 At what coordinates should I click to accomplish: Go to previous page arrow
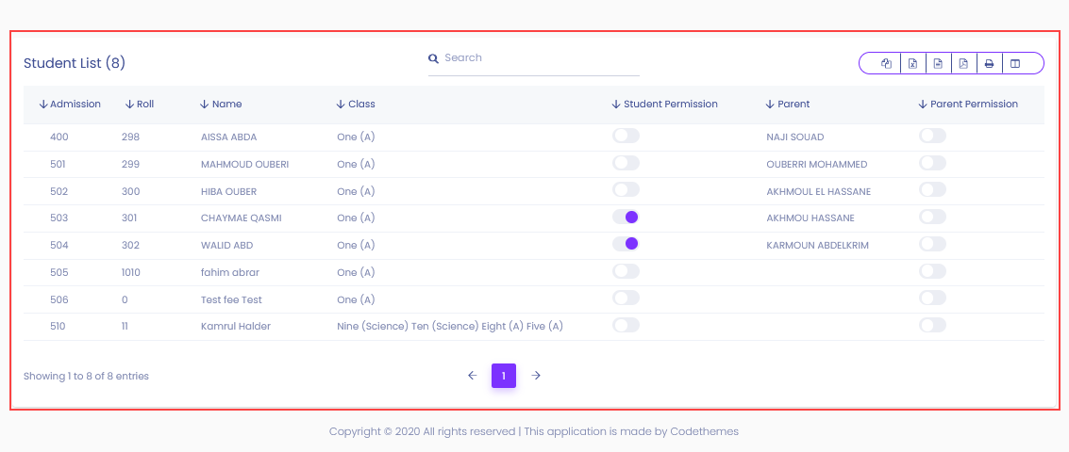(x=472, y=375)
